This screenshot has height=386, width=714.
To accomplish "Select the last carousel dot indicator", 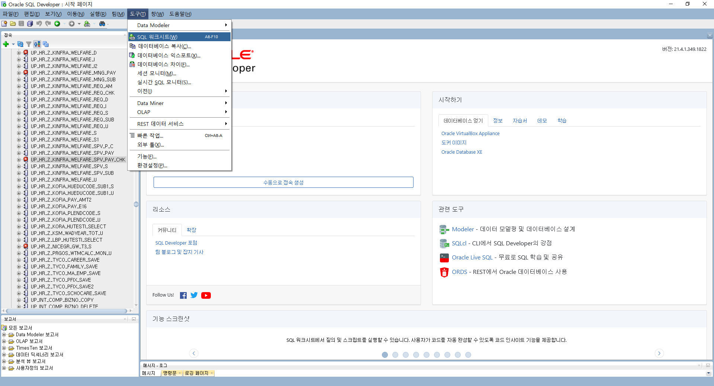I will coord(468,355).
